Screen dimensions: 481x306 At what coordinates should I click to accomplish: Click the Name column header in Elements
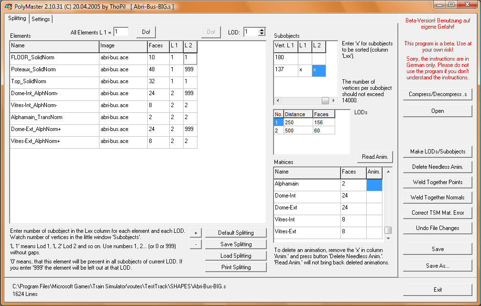(x=55, y=46)
